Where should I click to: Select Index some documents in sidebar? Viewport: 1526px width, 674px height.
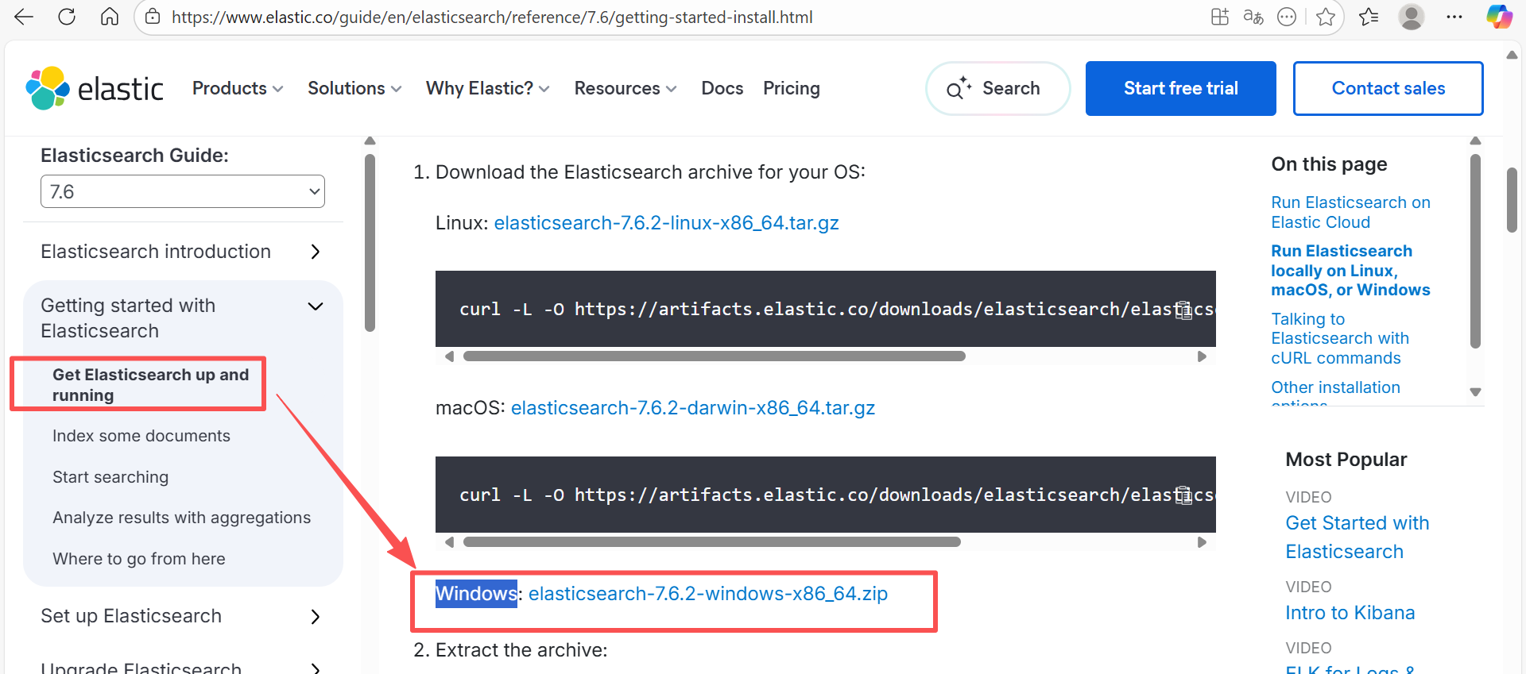141,436
